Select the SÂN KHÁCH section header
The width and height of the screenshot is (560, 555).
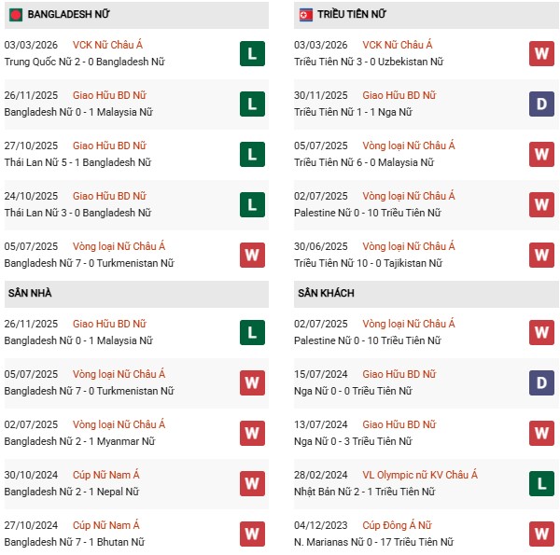point(325,293)
